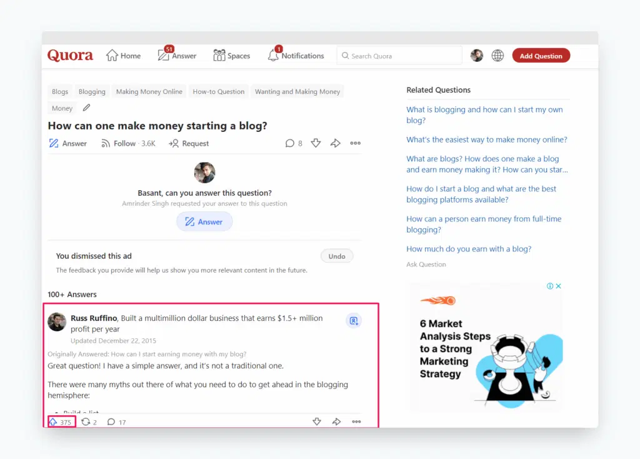Open 'How much do you earn with a blog?'
The height and width of the screenshot is (459, 640).
469,249
